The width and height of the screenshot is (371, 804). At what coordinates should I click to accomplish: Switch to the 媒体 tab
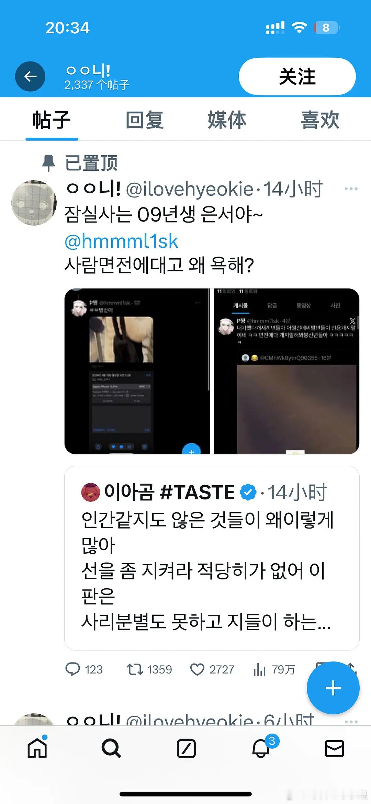[x=227, y=120]
